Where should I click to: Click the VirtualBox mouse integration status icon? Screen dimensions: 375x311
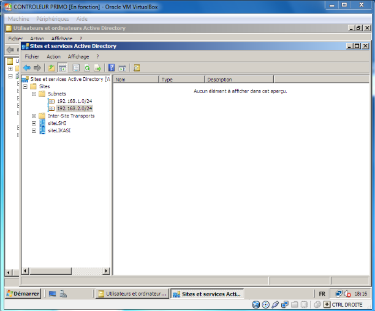[x=317, y=304]
